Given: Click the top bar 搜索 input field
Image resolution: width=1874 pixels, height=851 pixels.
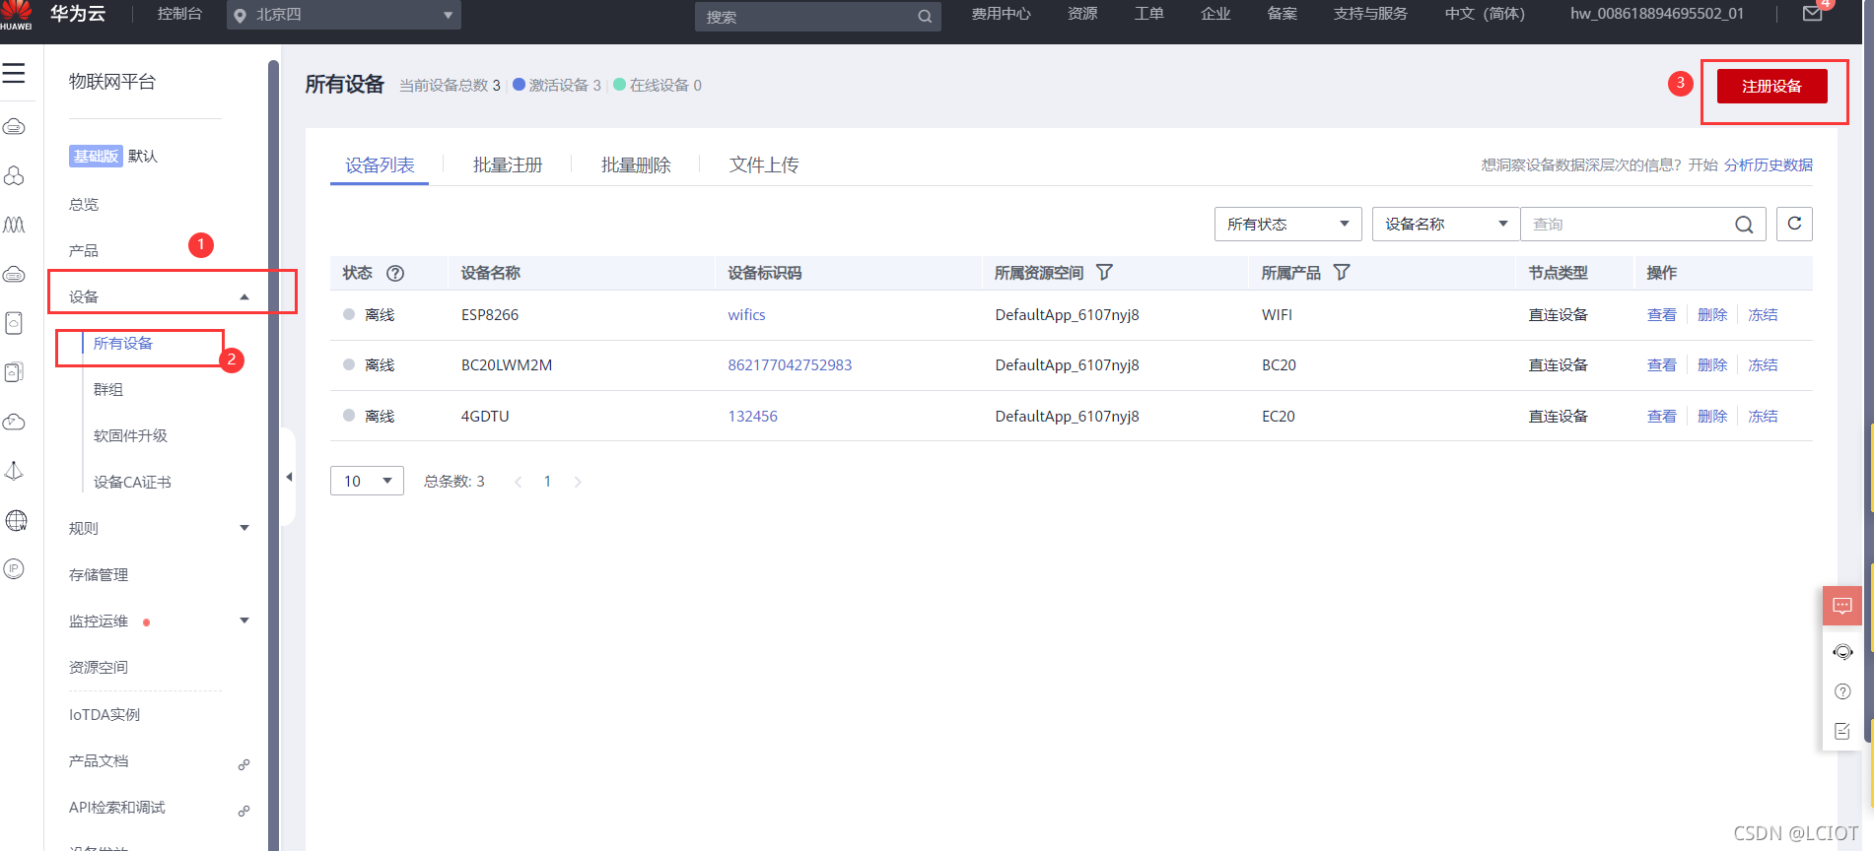Looking at the screenshot, I should tap(806, 17).
